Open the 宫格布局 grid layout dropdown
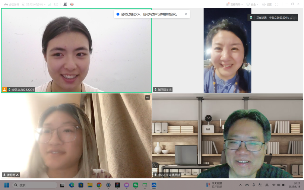This screenshot has width=304, height=190. tap(234, 4)
